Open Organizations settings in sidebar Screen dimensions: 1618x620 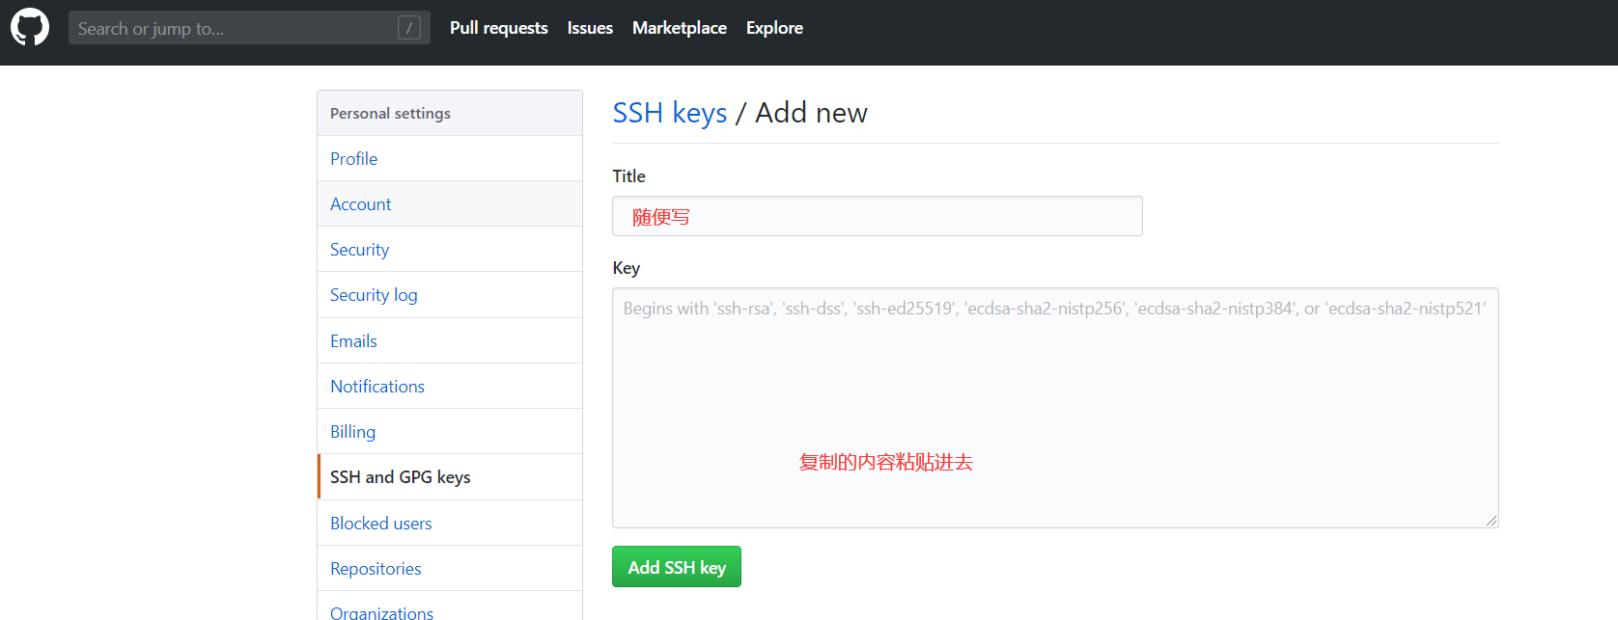(450, 607)
